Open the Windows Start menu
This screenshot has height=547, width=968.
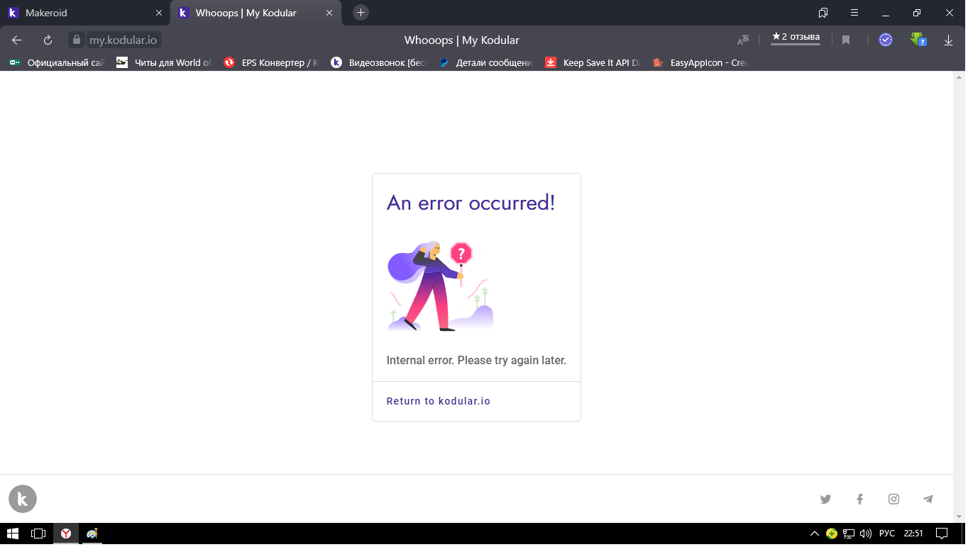pyautogui.click(x=12, y=534)
